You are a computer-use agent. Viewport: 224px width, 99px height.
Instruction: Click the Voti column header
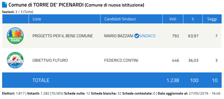pos(173,19)
